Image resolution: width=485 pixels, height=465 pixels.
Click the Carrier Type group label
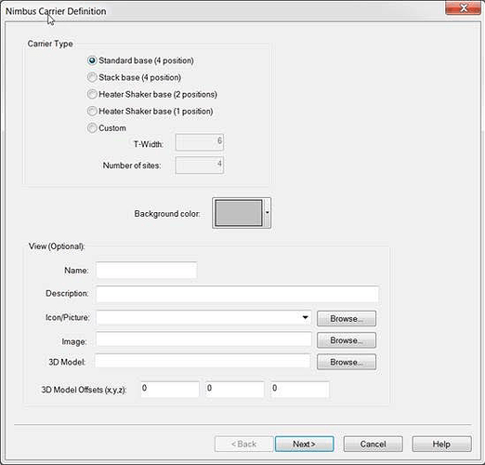click(x=50, y=44)
